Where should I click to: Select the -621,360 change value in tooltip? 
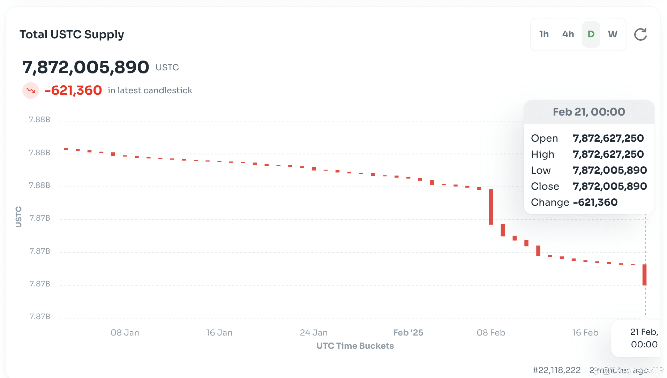point(595,202)
